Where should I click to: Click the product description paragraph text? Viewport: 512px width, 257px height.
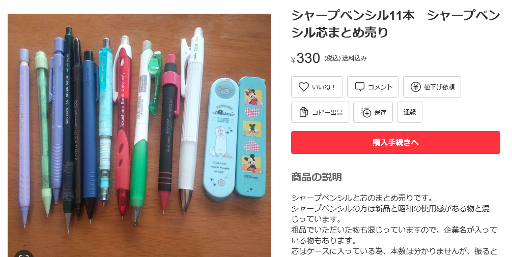pos(394,224)
